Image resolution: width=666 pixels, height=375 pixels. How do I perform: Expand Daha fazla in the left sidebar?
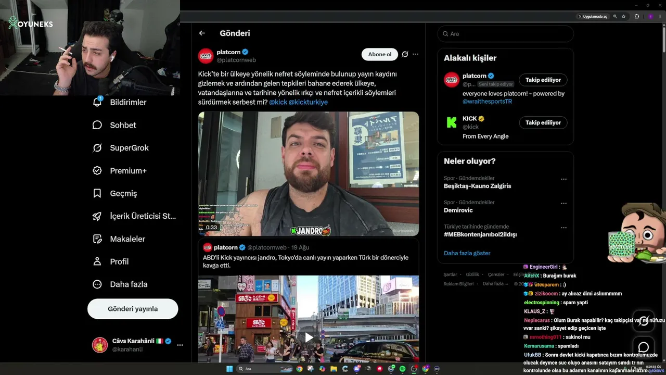[120, 284]
